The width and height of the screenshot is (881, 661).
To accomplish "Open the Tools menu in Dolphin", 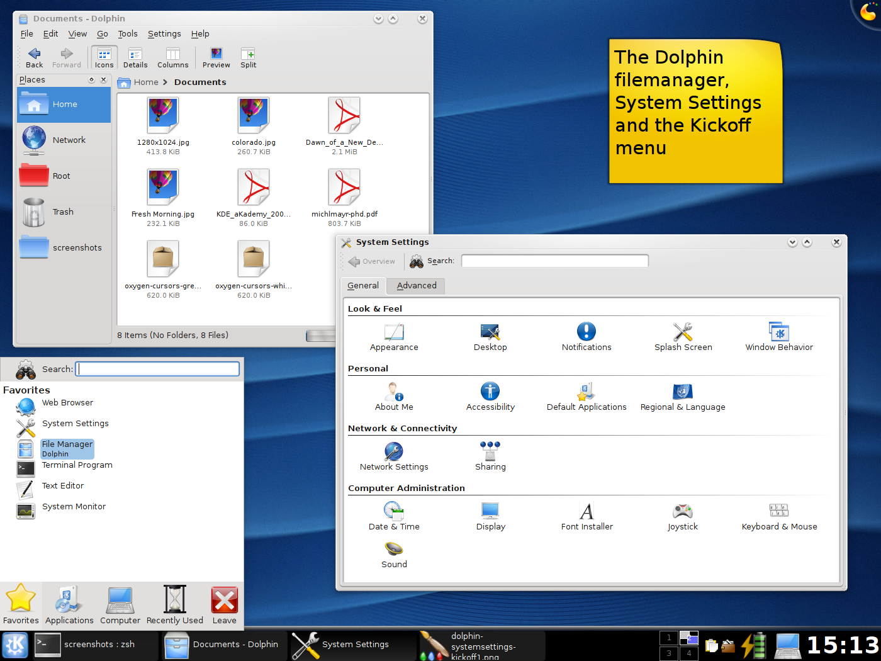I will (x=128, y=34).
